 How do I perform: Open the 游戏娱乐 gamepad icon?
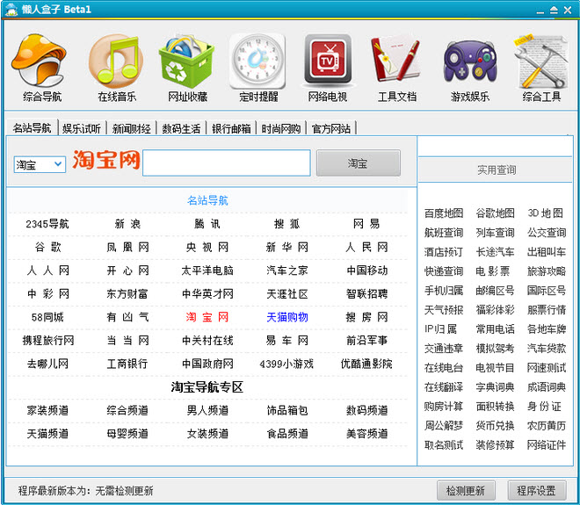pyautogui.click(x=470, y=61)
